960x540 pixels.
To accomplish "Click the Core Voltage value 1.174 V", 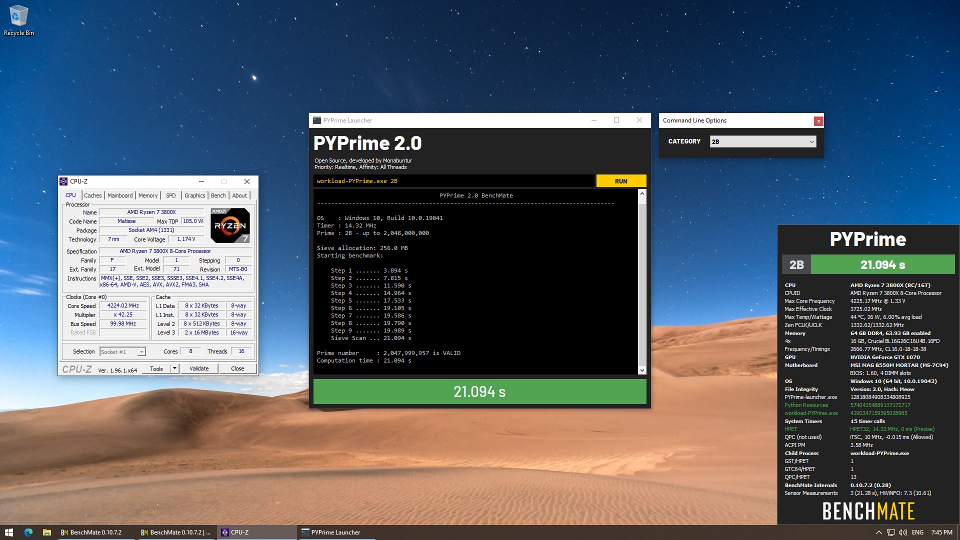I will pos(186,239).
